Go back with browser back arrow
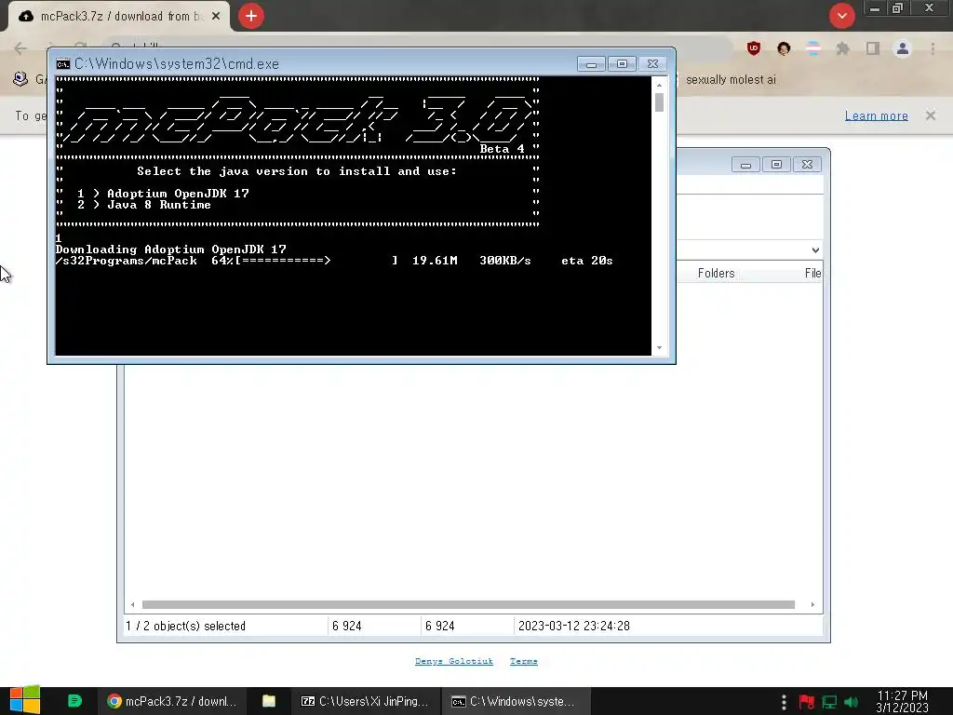The height and width of the screenshot is (715, 953). coord(20,48)
